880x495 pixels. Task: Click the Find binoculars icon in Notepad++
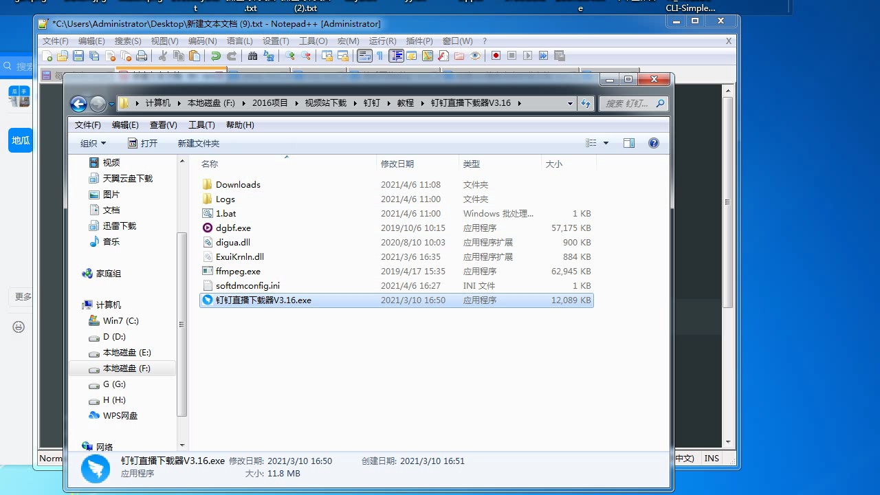pyautogui.click(x=252, y=56)
